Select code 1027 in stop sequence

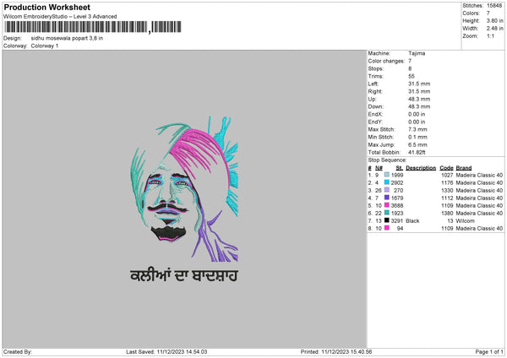click(447, 175)
